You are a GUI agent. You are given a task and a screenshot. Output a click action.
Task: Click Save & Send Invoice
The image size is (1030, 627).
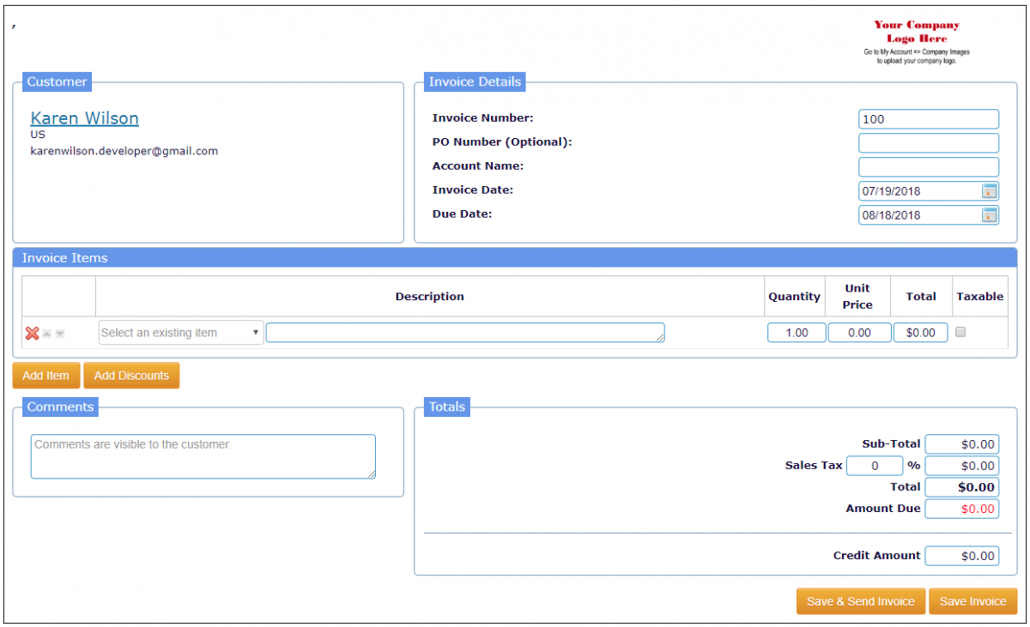[x=860, y=601]
